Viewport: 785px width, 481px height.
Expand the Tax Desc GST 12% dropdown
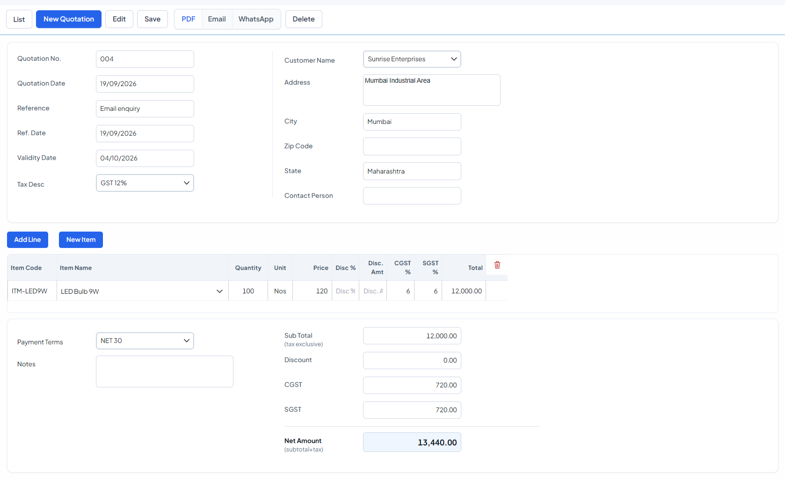pos(145,183)
